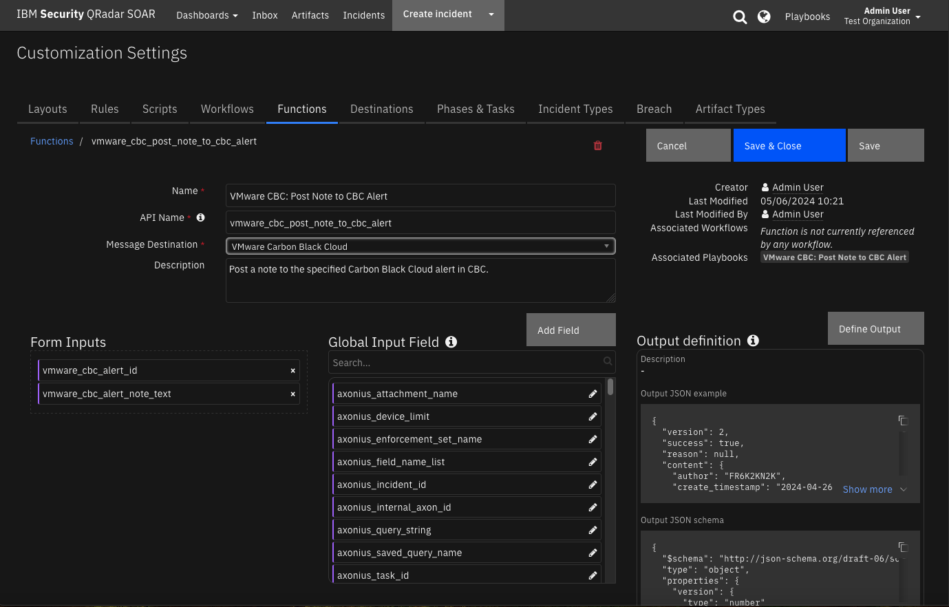The width and height of the screenshot is (949, 607).
Task: Edit axonius_task_id pencil icon
Action: [593, 576]
